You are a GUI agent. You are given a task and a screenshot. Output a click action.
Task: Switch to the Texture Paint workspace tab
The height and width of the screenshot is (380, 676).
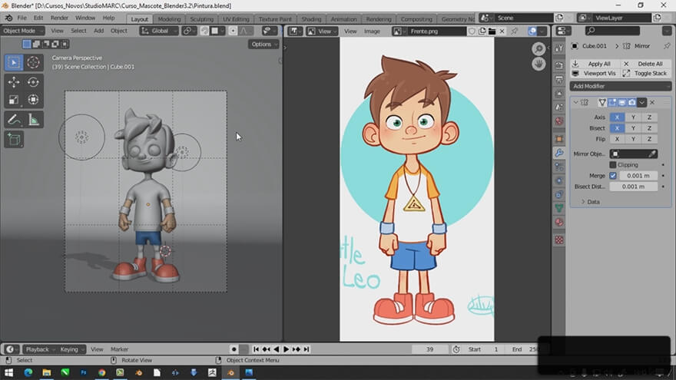point(275,19)
